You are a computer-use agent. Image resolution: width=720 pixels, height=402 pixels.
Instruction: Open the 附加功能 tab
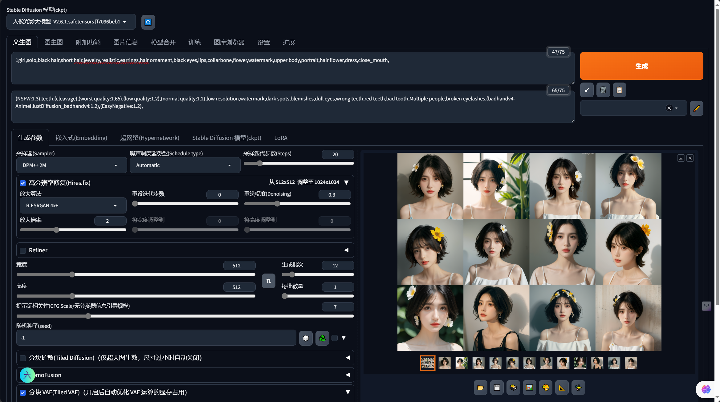(88, 42)
